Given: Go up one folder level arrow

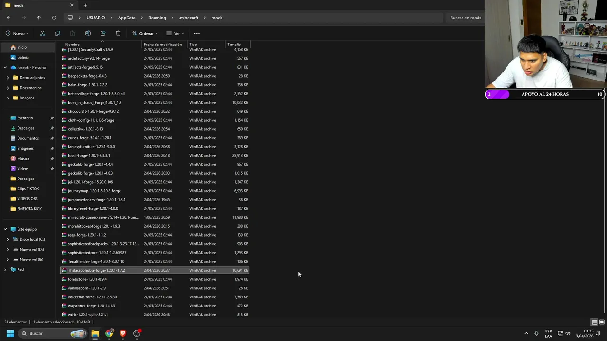Looking at the screenshot, I should point(39,18).
